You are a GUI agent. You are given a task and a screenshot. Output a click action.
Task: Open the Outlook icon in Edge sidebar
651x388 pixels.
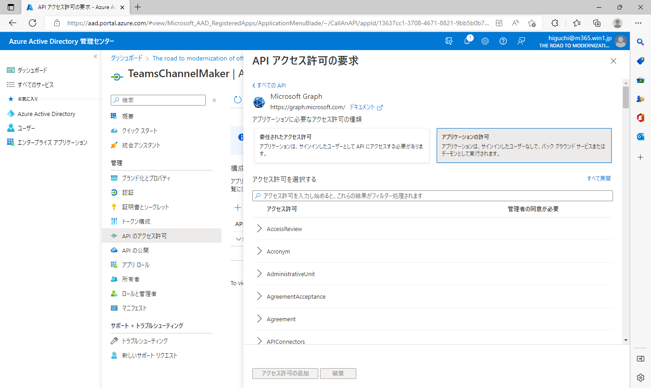(640, 137)
